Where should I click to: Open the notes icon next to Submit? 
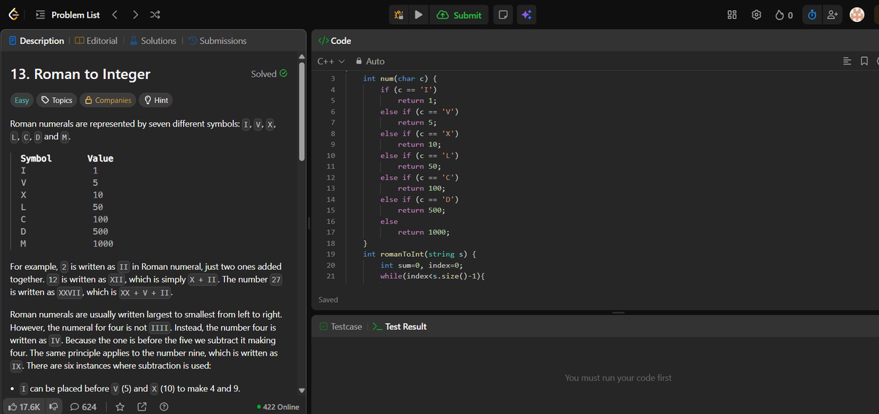[x=503, y=15]
